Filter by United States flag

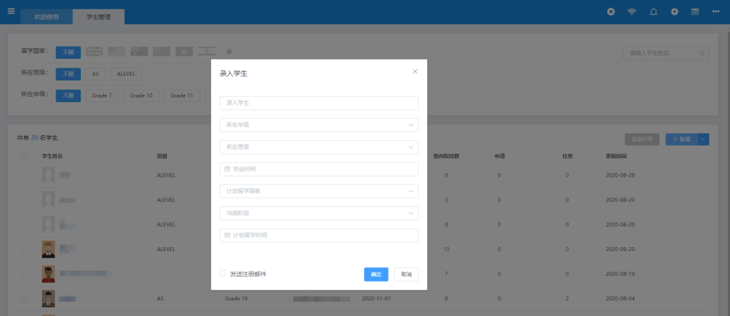(x=117, y=51)
